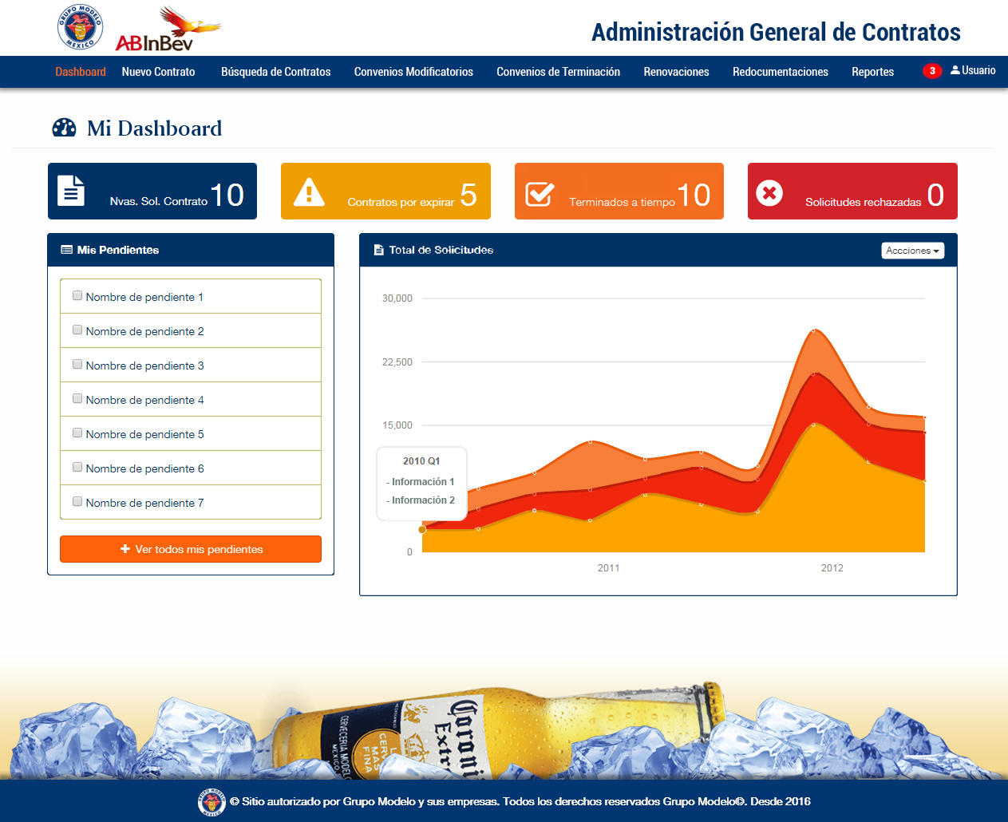The height and width of the screenshot is (822, 1008).
Task: Open the red notification badge showing 3
Action: click(931, 71)
